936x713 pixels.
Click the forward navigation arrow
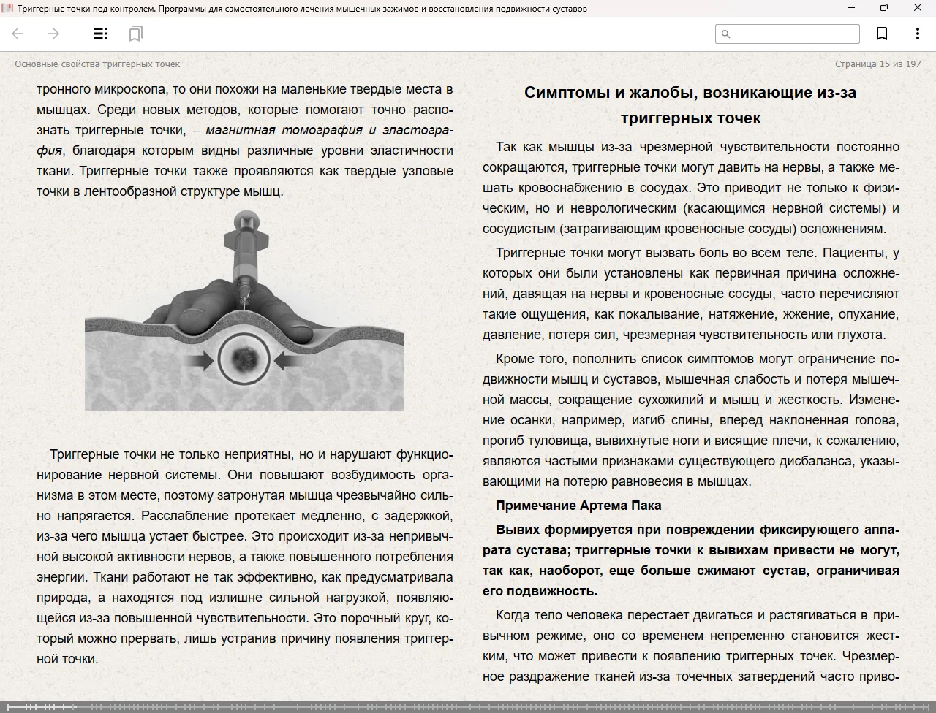click(53, 34)
